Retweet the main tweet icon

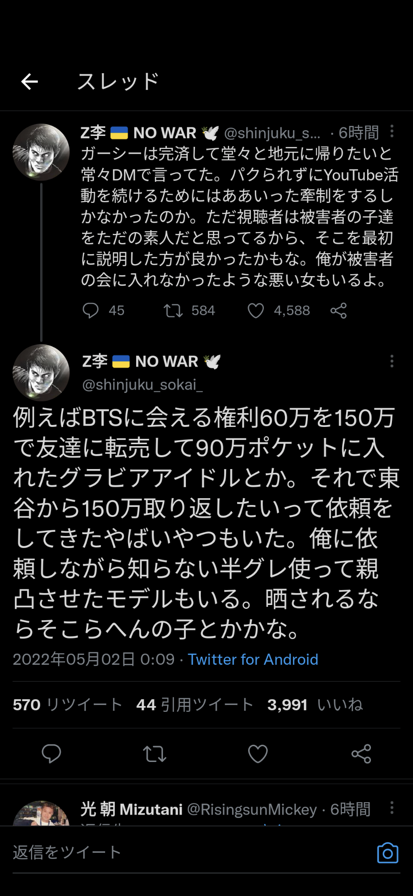tap(154, 754)
